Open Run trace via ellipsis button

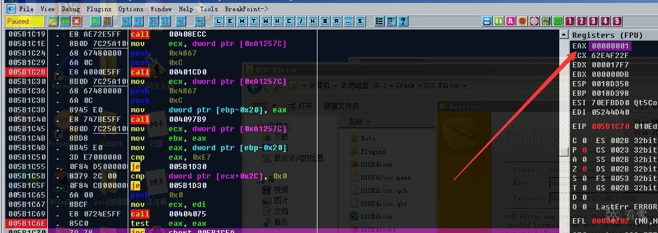tap(348, 21)
